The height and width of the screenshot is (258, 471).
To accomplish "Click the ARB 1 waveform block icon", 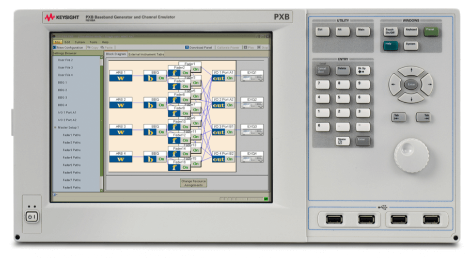I will click(120, 78).
